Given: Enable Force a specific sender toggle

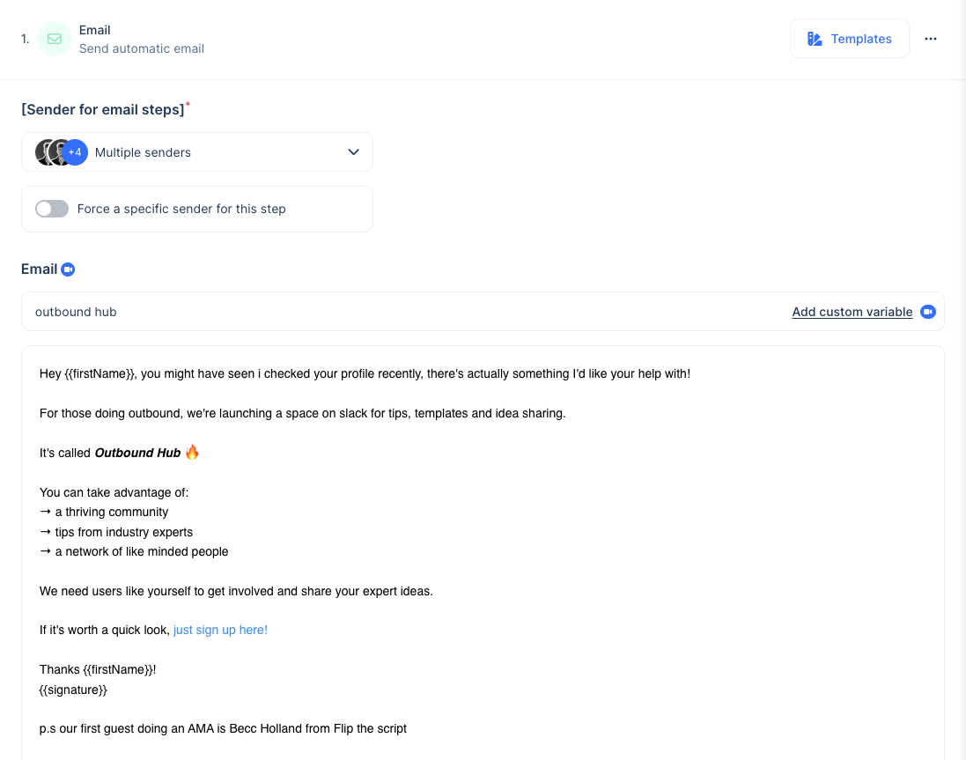Looking at the screenshot, I should 52,209.
